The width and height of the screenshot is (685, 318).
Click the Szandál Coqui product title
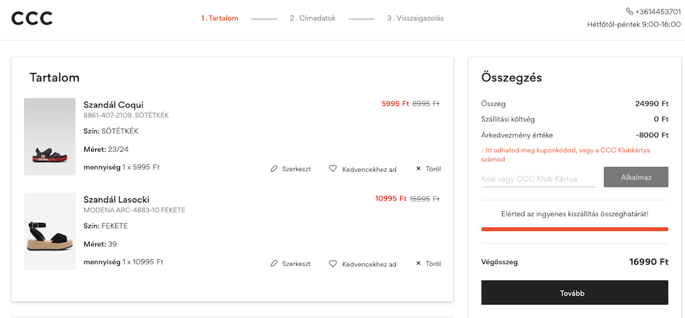[x=114, y=105]
